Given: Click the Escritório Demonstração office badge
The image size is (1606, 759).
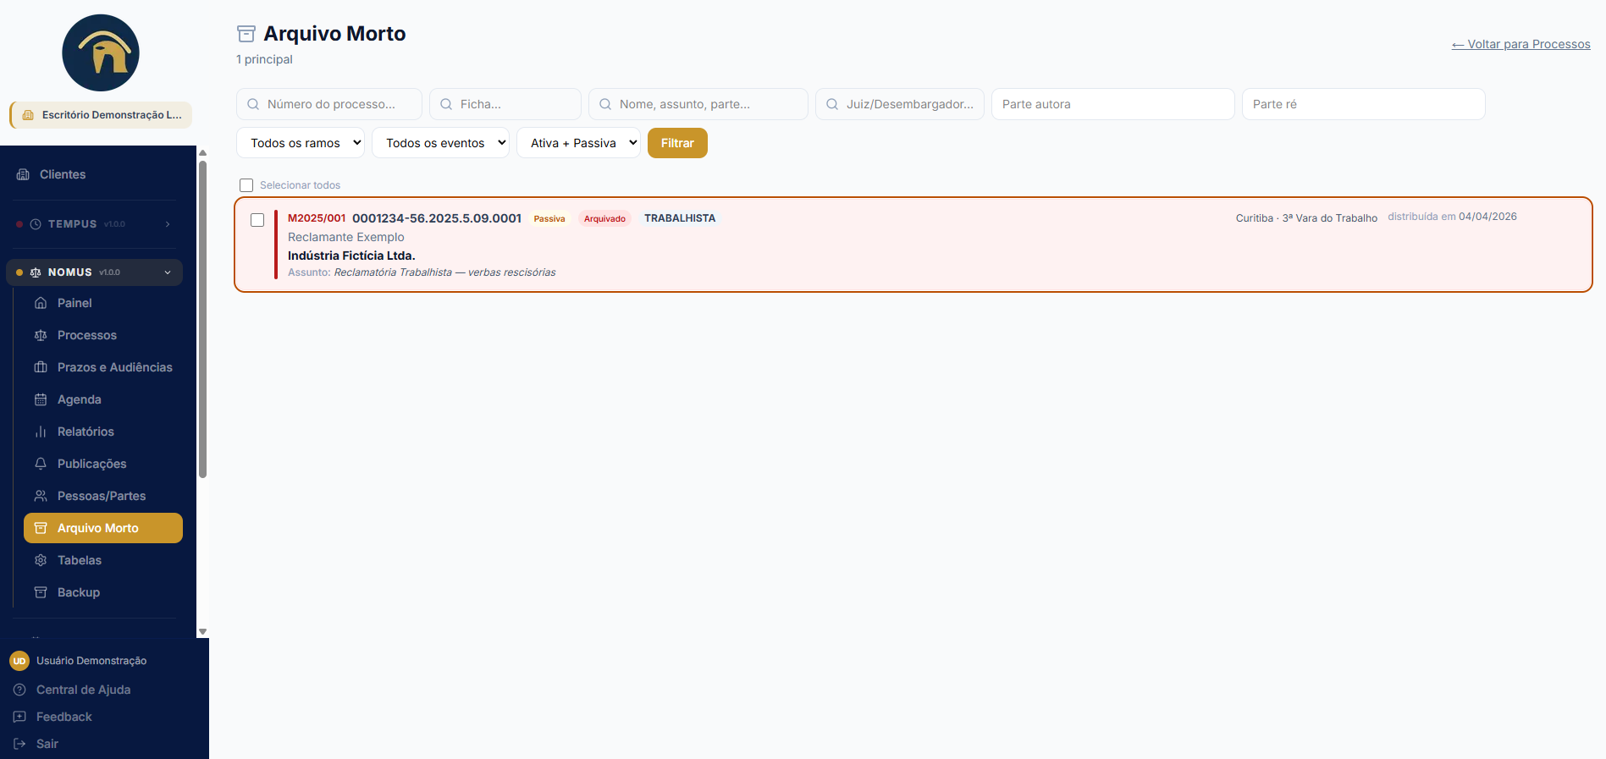Looking at the screenshot, I should (101, 115).
